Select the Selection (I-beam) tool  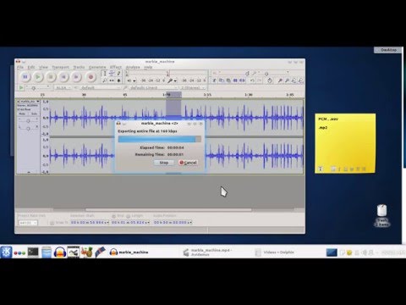click(105, 74)
